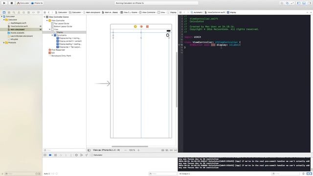The width and height of the screenshot is (313, 176).
Task: Click the document outline filter field
Action: [64, 150]
